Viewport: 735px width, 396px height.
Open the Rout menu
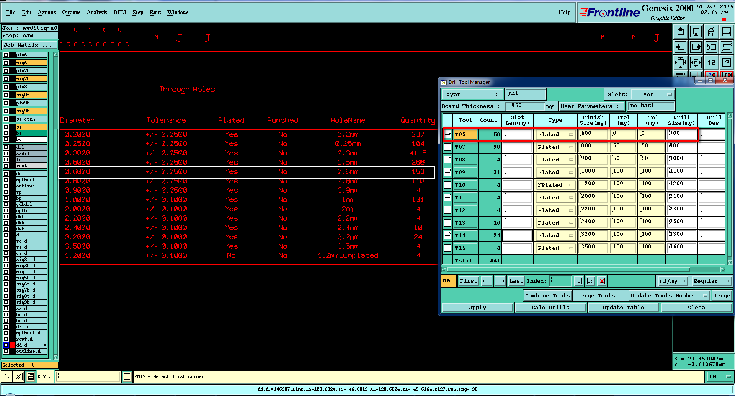pos(155,12)
